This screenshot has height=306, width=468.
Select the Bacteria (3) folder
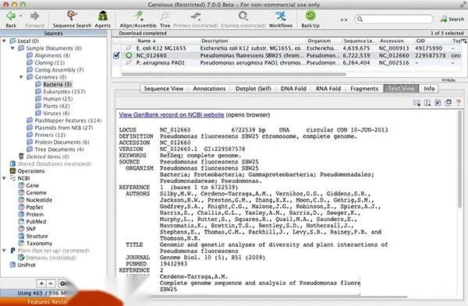pos(53,84)
